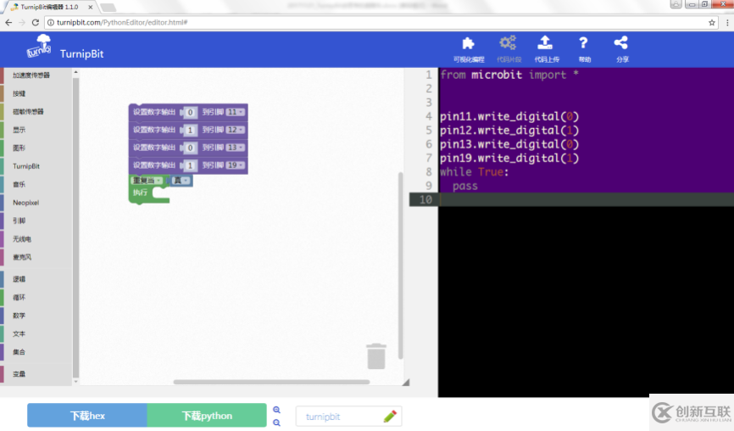Click the 分享 share icon
734x431 pixels.
[x=620, y=42]
